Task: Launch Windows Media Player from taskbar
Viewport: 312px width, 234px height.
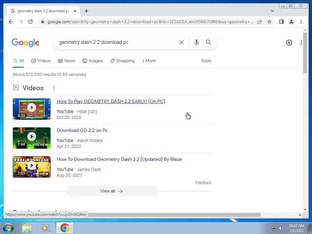Action: 45,228
